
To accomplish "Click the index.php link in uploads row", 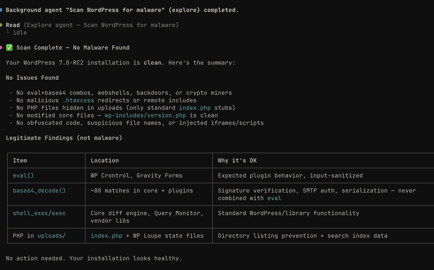I will pos(106,236).
